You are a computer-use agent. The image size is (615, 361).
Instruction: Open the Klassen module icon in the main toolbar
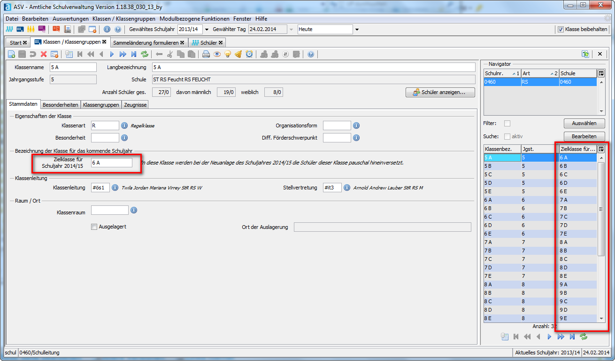(20, 29)
